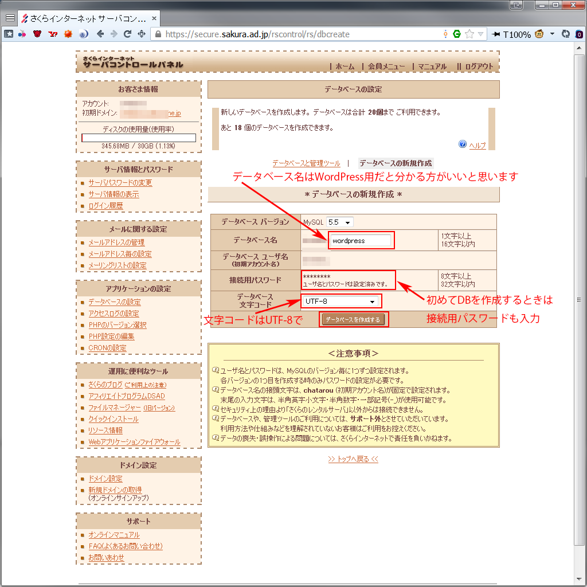Click the pin icon beside T100%
This screenshot has height=587, width=587.
click(496, 34)
